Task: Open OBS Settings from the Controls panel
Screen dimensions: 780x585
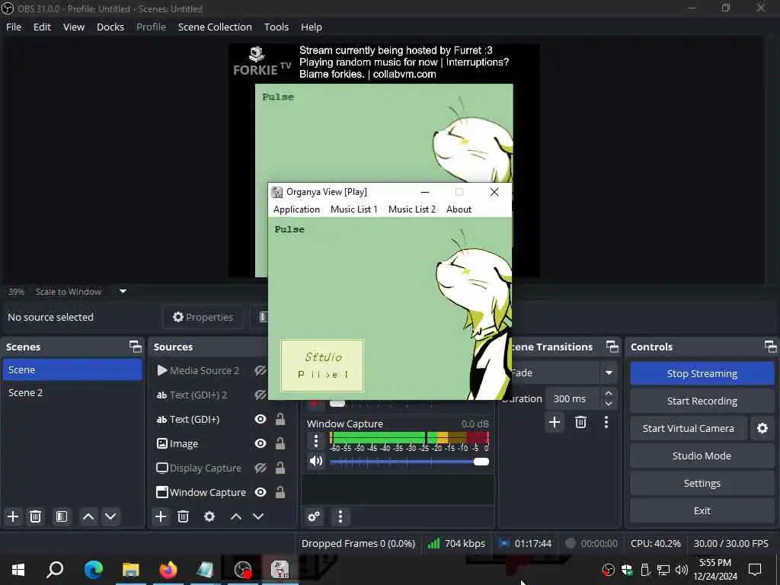Action: click(702, 483)
